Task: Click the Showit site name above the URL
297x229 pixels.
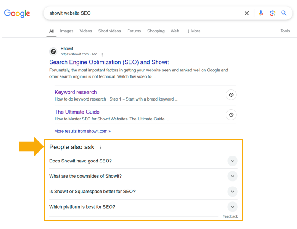Action: coord(67,49)
